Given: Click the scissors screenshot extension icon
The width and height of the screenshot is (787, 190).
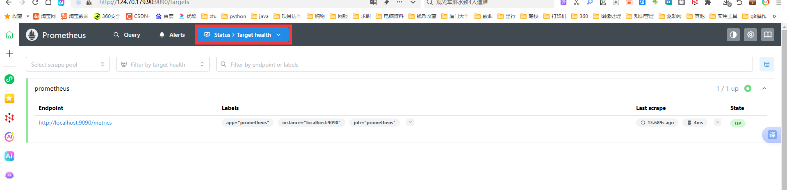Looking at the screenshot, I should tap(576, 2).
